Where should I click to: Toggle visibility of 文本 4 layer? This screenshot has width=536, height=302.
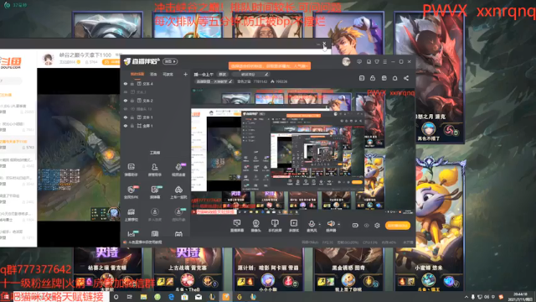[x=126, y=84]
